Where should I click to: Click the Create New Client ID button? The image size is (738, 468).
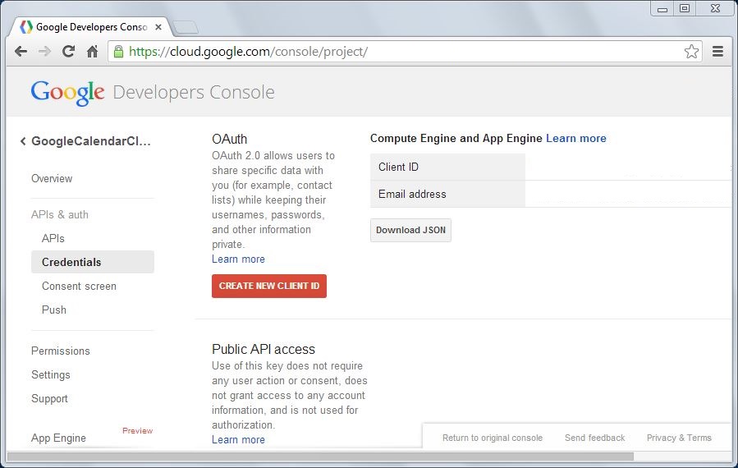point(269,286)
